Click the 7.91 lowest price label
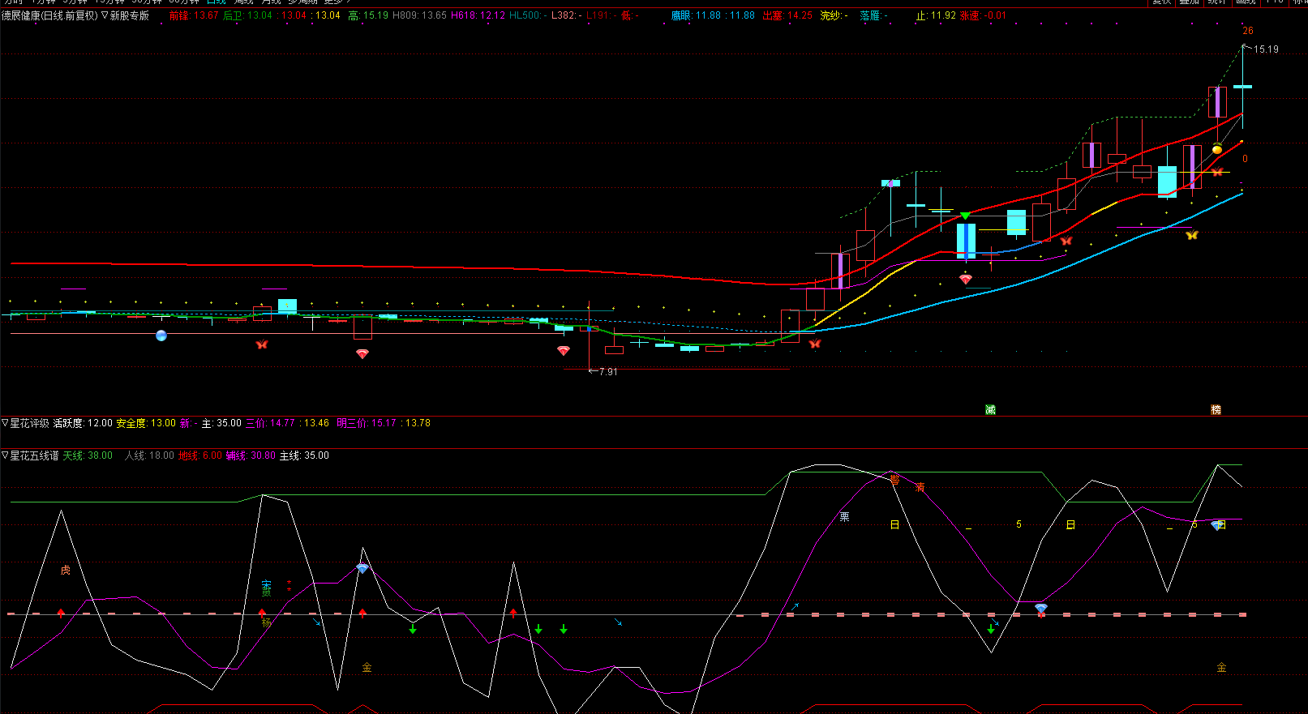 pos(607,371)
